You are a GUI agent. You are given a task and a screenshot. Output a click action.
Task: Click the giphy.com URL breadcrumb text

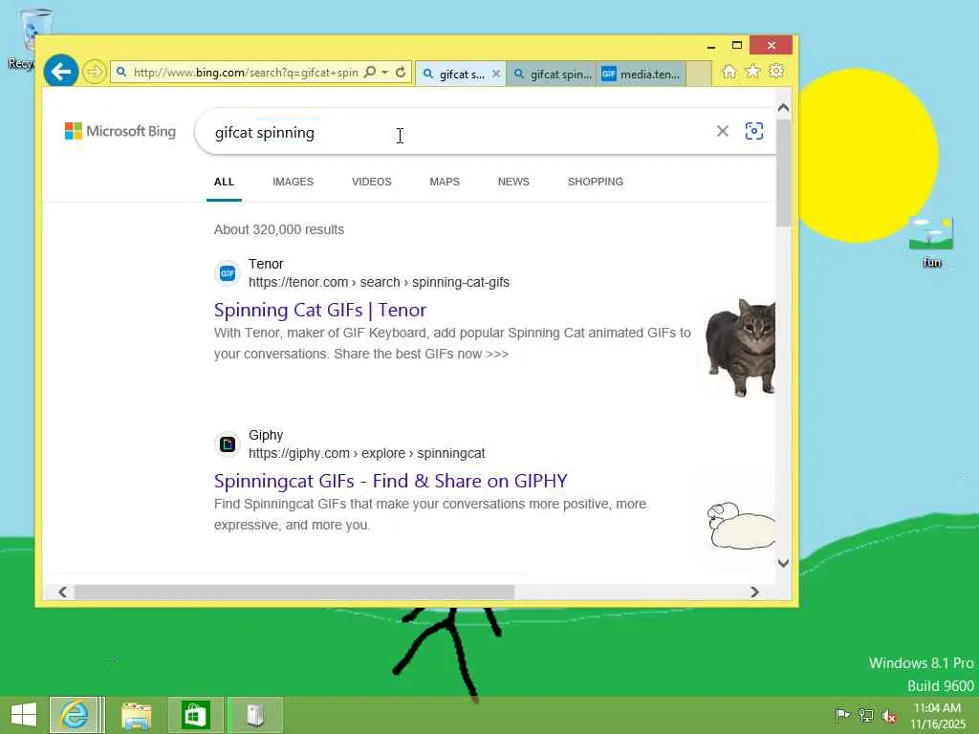tap(366, 453)
